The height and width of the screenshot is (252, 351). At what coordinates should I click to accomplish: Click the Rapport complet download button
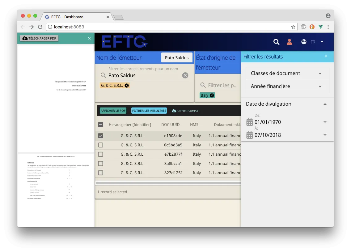click(186, 111)
